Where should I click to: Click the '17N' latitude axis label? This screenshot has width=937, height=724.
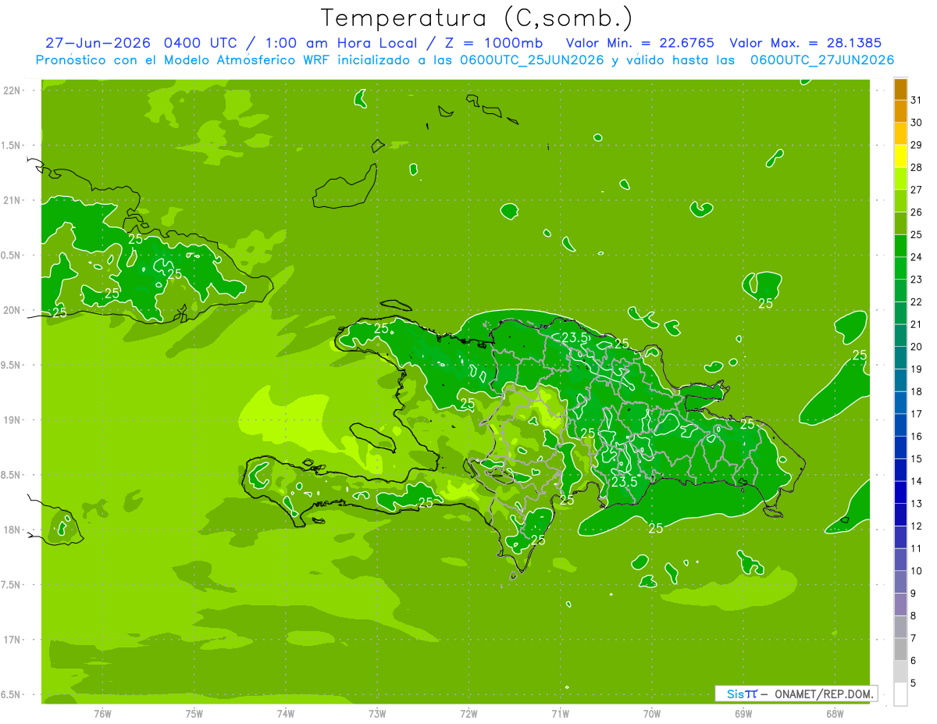12,640
